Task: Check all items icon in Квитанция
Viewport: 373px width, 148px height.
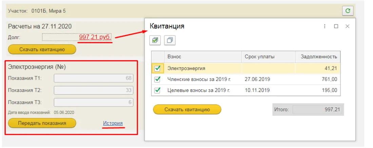Action: pos(155,40)
